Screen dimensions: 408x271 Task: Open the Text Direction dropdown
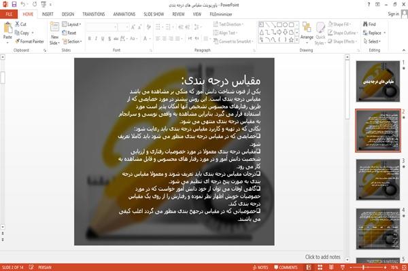(x=228, y=24)
